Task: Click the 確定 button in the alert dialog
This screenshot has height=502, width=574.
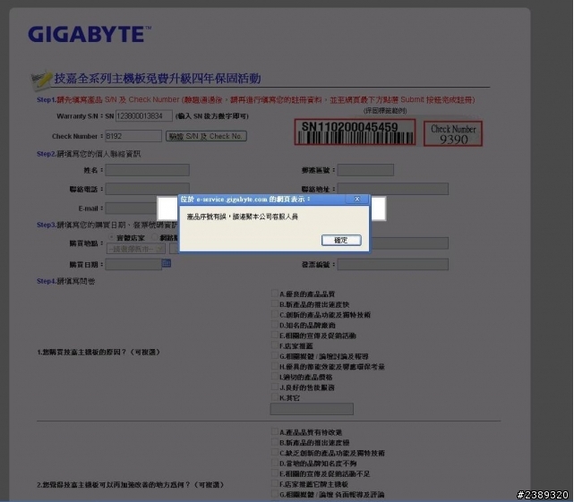Action: point(341,240)
